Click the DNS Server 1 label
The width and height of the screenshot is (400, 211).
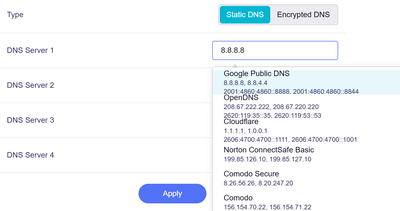pyautogui.click(x=30, y=50)
